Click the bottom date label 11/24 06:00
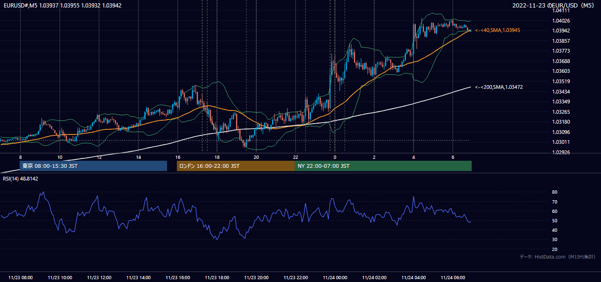 click(452, 278)
